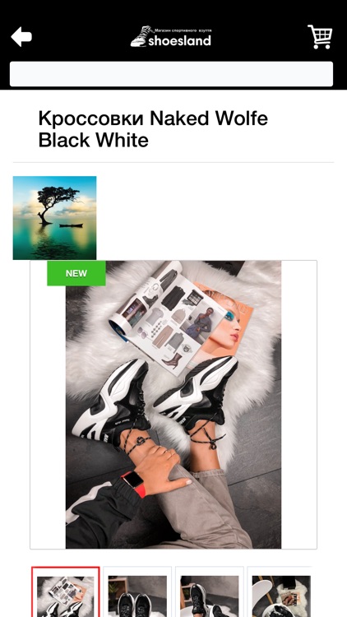
Task: Click the green NEW badge
Action: [76, 273]
